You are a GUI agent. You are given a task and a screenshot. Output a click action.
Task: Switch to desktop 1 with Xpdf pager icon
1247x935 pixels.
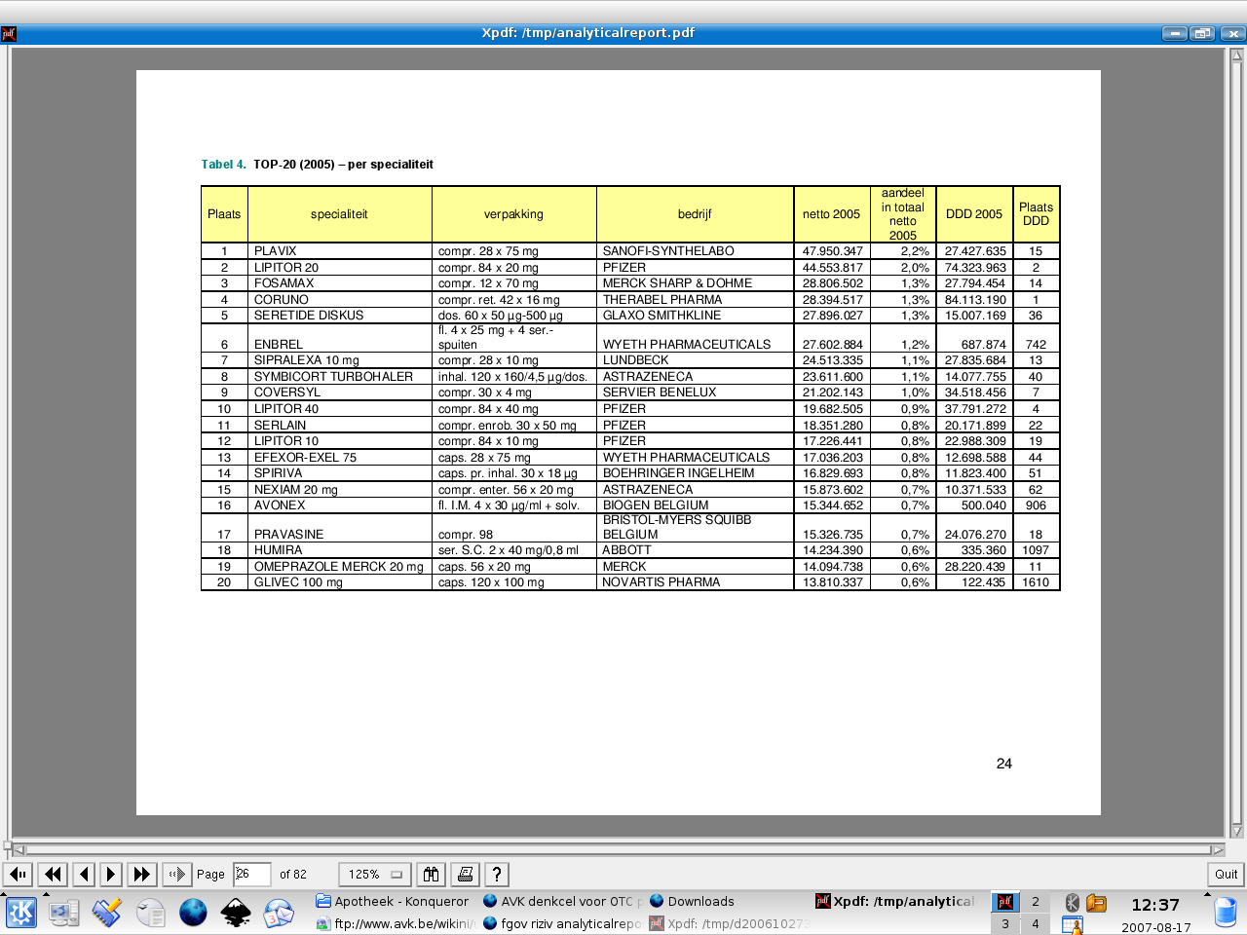(x=1005, y=901)
